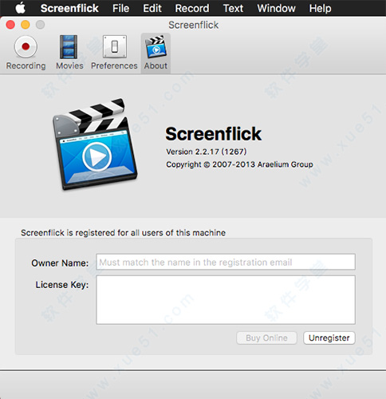Click the Recording label under the record icon
Screen dimensions: 386x399
(x=26, y=65)
